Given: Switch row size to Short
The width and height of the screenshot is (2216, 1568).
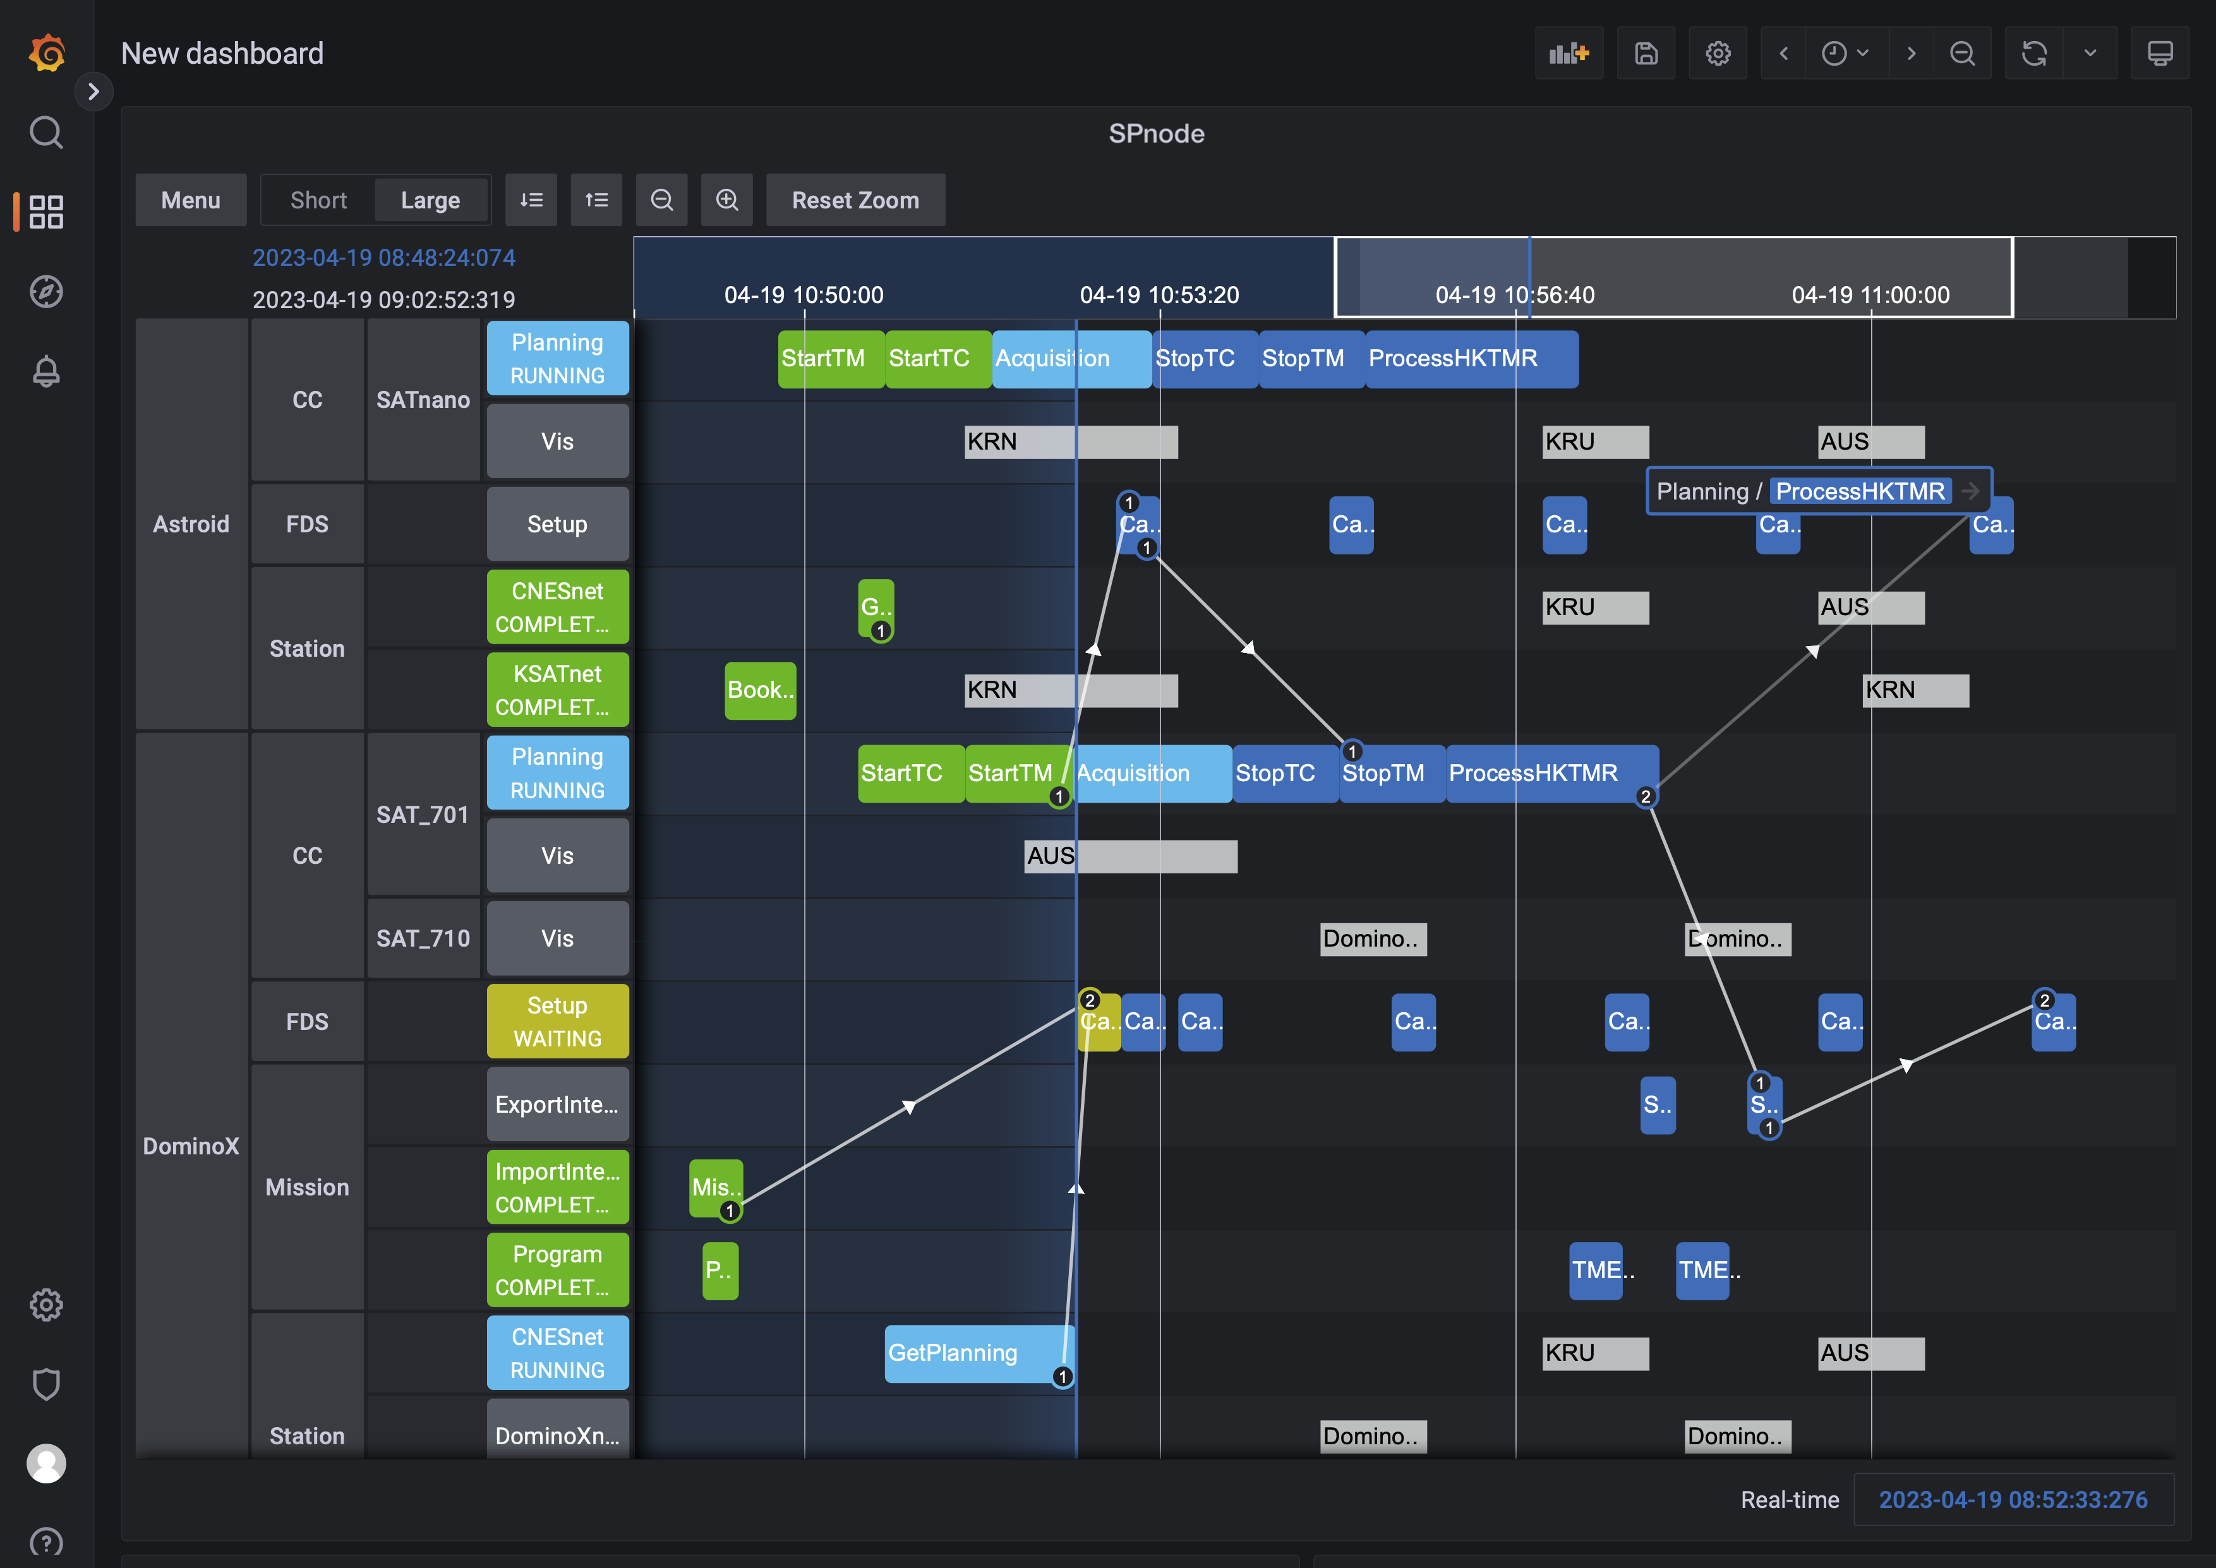Looking at the screenshot, I should pos(318,200).
